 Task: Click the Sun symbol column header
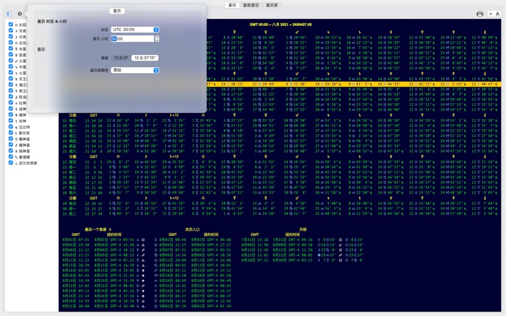[x=118, y=116]
